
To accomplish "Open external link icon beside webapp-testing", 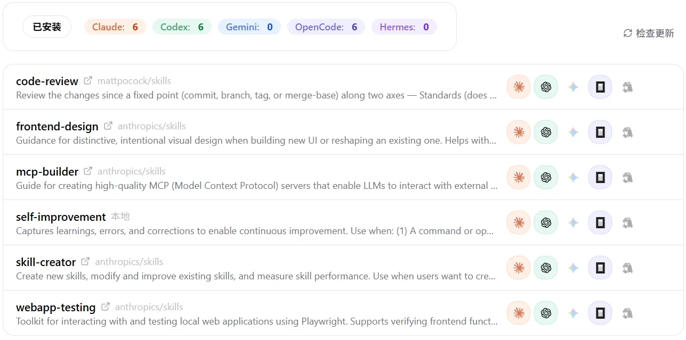I will [x=106, y=307].
